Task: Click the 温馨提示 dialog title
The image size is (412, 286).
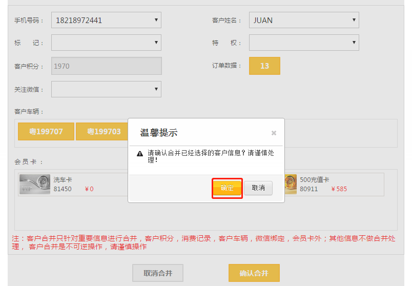Action: click(159, 133)
